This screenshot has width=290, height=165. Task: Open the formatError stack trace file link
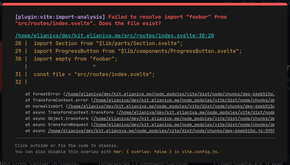click(x=170, y=94)
